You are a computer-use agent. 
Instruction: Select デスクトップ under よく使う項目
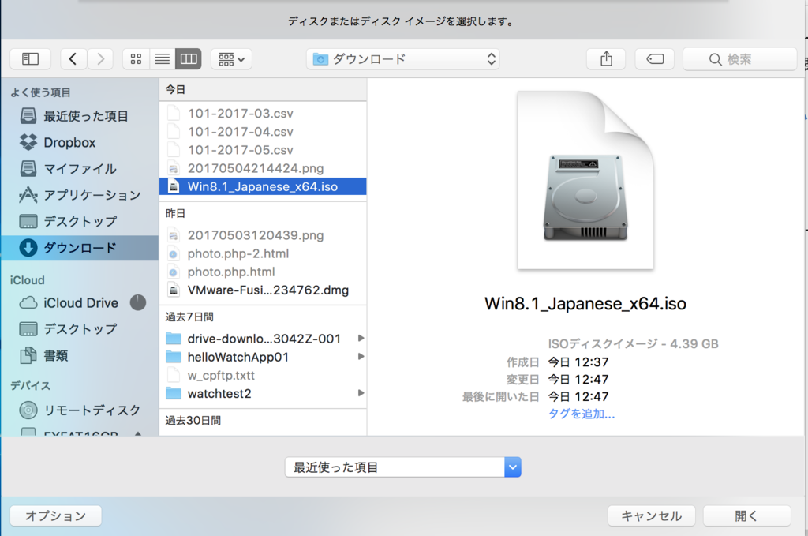click(x=80, y=221)
